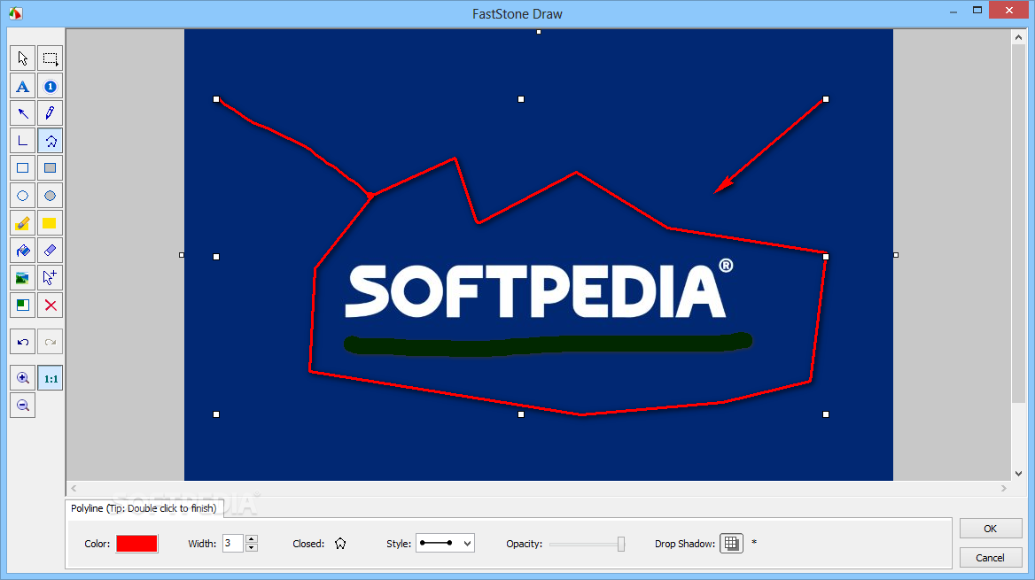Zoom out with the magnifier minus

(x=22, y=406)
